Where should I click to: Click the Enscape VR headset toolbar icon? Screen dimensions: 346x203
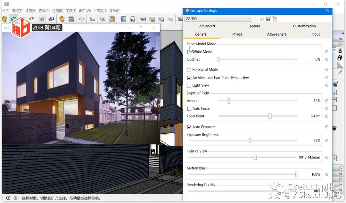(x=51, y=19)
